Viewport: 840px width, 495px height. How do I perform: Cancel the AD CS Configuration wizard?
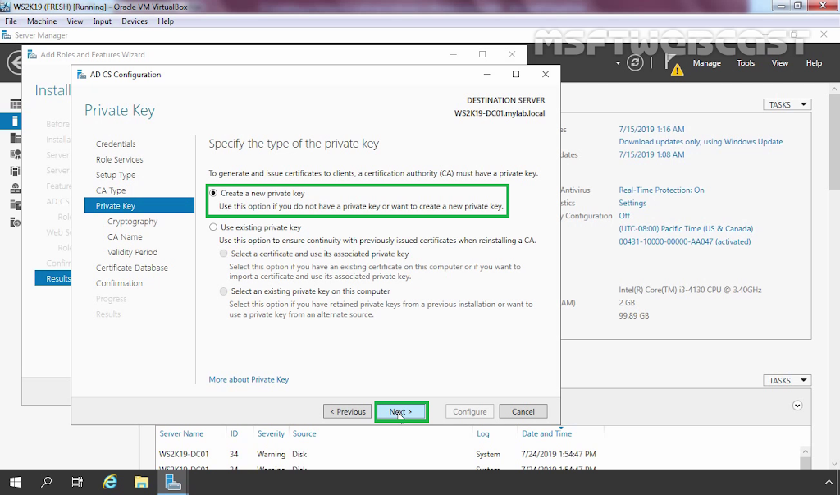point(523,412)
